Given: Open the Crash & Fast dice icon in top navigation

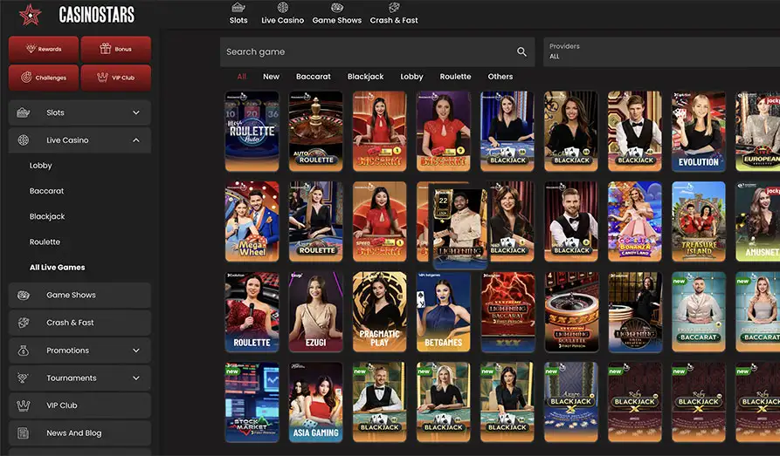Looking at the screenshot, I should point(394,8).
